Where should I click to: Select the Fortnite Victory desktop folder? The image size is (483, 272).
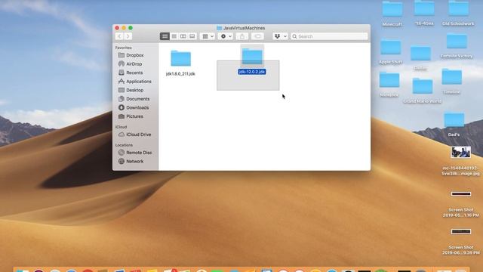pos(457,41)
